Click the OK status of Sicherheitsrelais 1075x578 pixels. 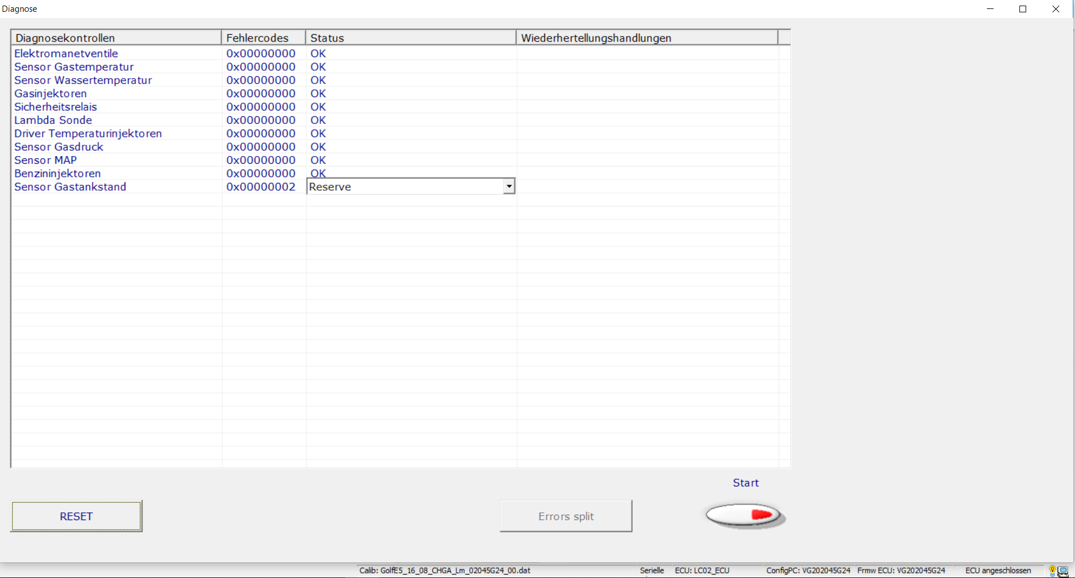318,107
